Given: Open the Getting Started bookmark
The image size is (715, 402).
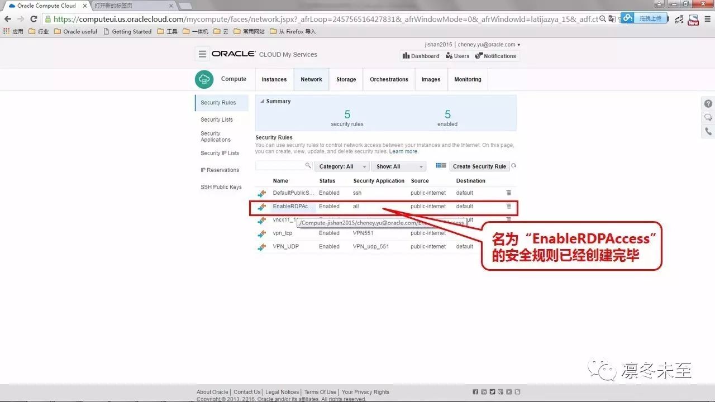Looking at the screenshot, I should [x=127, y=31].
